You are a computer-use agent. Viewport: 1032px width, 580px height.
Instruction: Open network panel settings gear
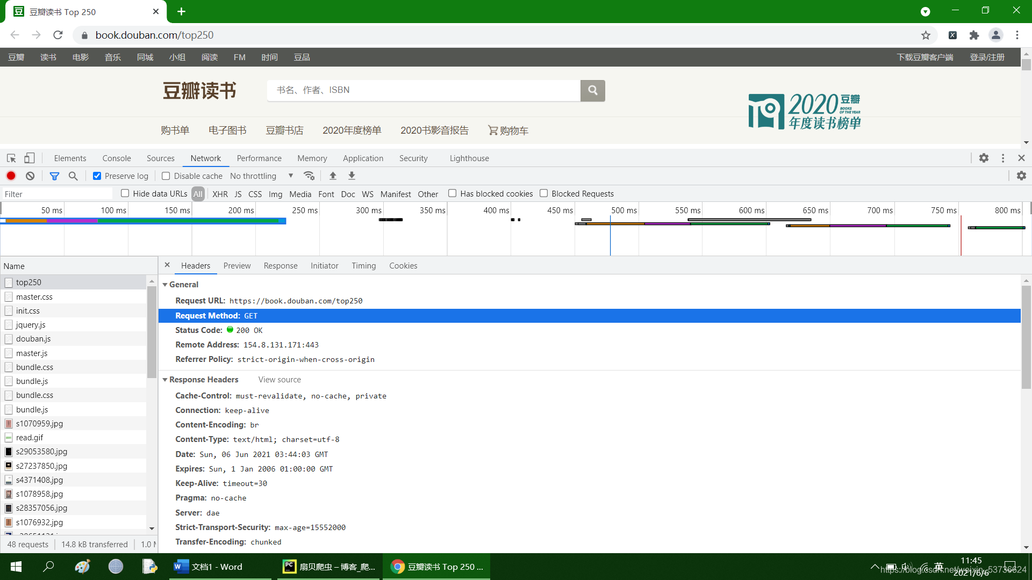[1021, 176]
